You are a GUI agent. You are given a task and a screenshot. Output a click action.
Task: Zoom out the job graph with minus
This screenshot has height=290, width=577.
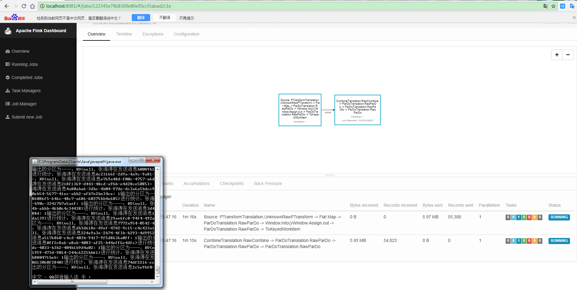coord(568,55)
